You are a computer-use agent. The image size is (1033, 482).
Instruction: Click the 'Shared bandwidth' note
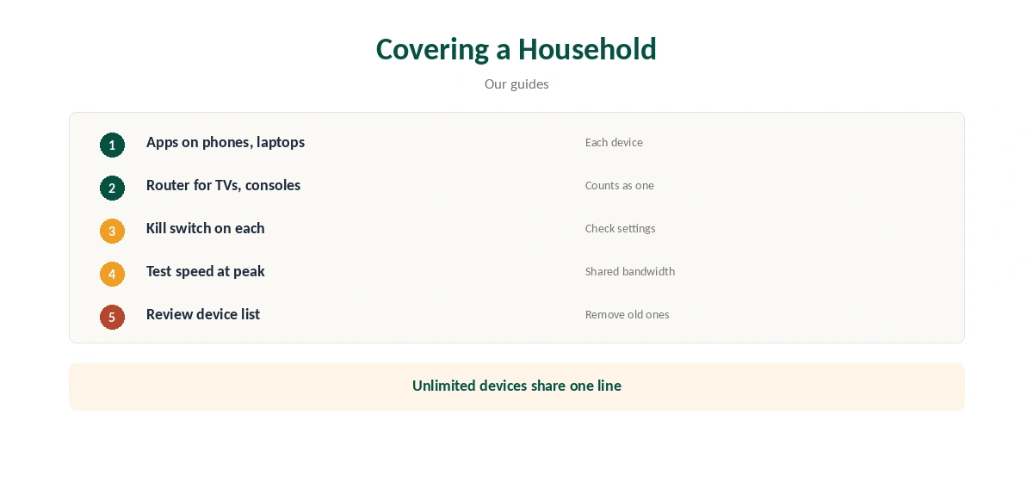click(630, 271)
